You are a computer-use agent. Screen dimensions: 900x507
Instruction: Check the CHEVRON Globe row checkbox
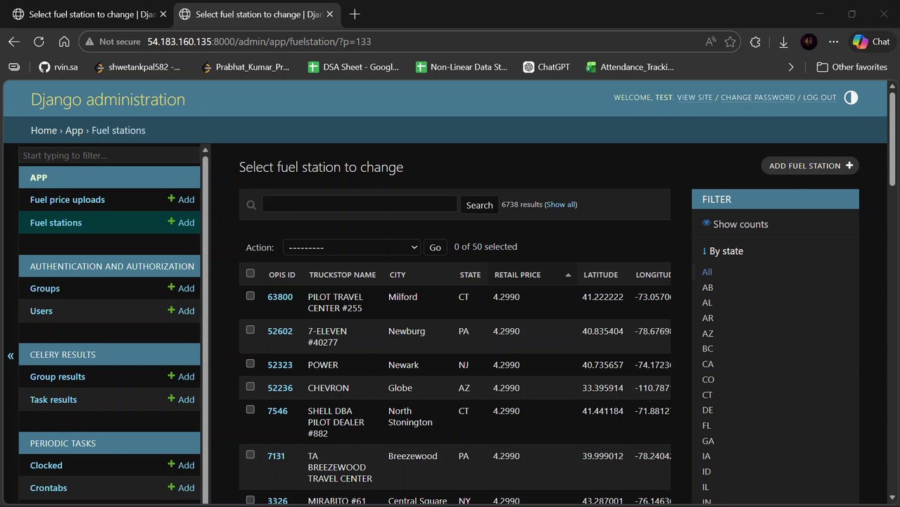[250, 386]
